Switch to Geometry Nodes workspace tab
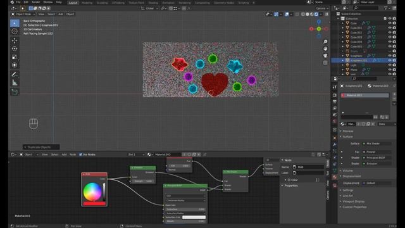 tap(223, 3)
